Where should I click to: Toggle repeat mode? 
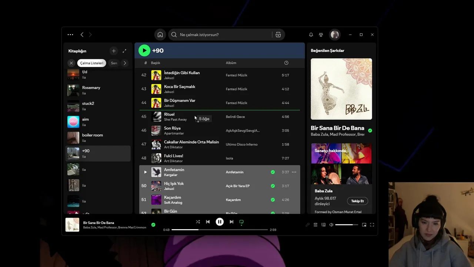click(x=241, y=222)
